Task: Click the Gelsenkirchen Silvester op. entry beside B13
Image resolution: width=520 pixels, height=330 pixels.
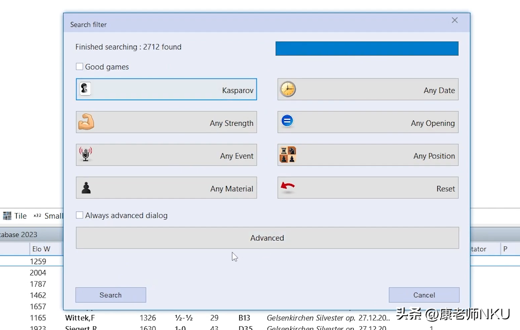Action: point(311,318)
